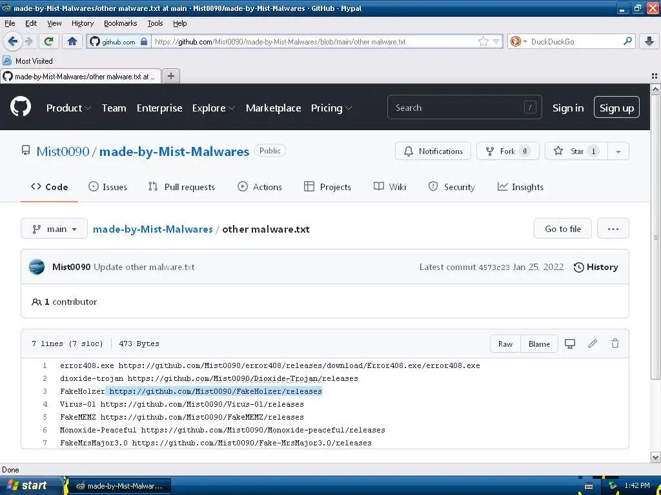Open the made-by-Mist-Malwares repository title link

(x=174, y=151)
